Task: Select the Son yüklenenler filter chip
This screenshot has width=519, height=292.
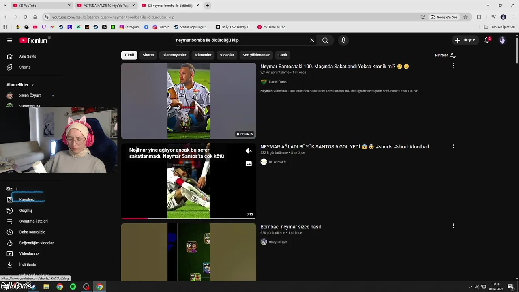Action: (256, 55)
